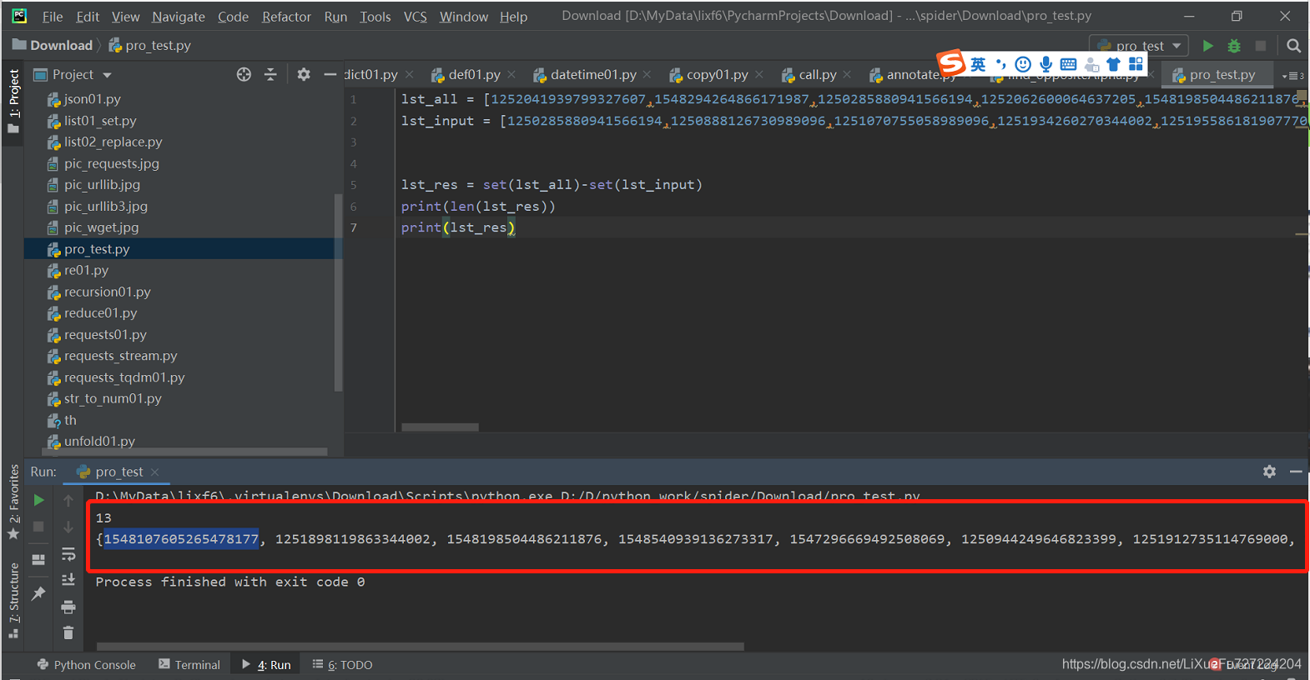Rerun pro_test in Run panel
This screenshot has width=1310, height=680.
(x=38, y=500)
